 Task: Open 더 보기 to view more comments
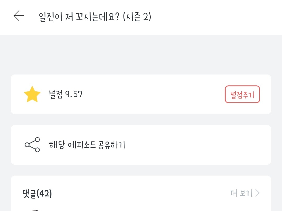click(241, 193)
